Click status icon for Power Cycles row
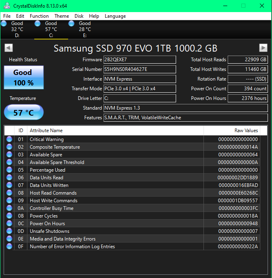Viewport: 272px width, 278px height. 9,216
